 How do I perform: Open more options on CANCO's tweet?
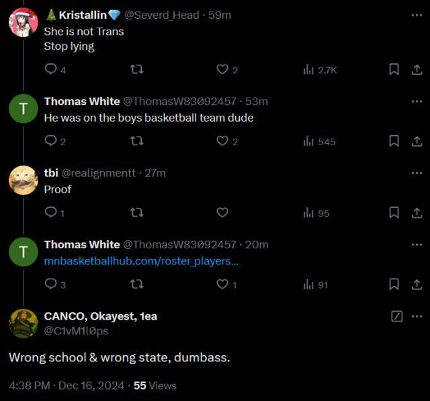[x=417, y=316]
